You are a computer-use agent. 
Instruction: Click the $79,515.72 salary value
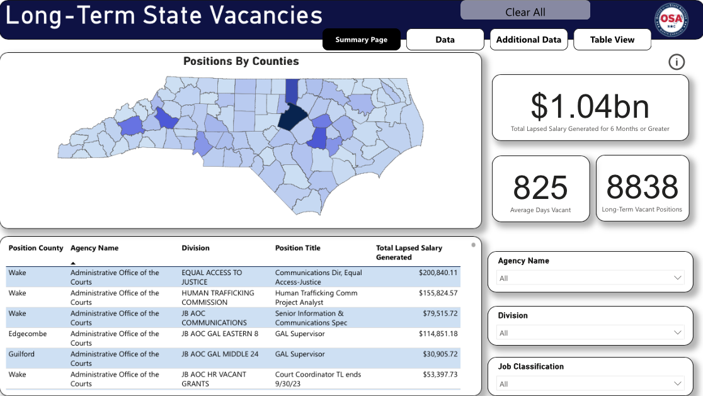coord(440,313)
